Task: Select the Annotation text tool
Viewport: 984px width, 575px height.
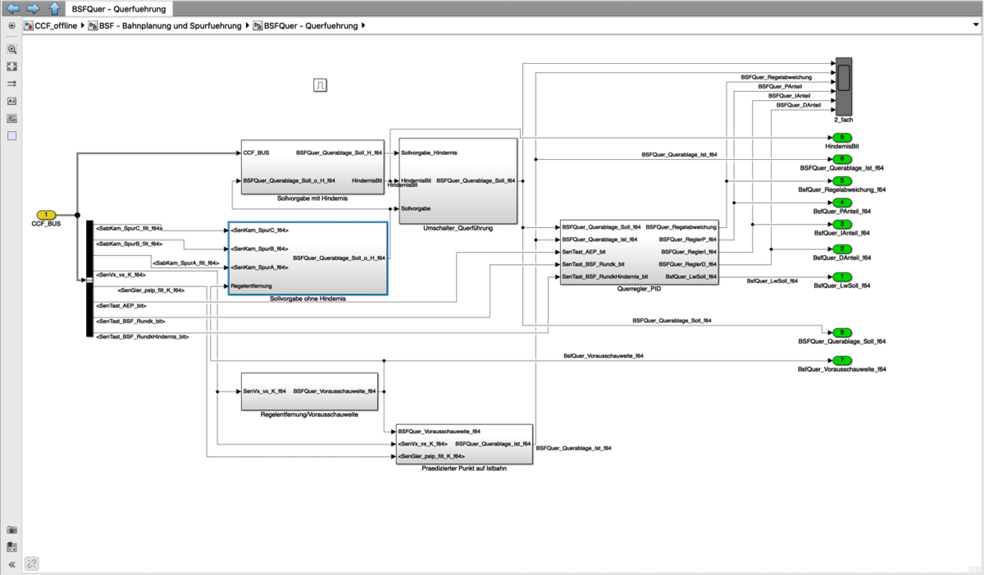Action: pyautogui.click(x=11, y=101)
